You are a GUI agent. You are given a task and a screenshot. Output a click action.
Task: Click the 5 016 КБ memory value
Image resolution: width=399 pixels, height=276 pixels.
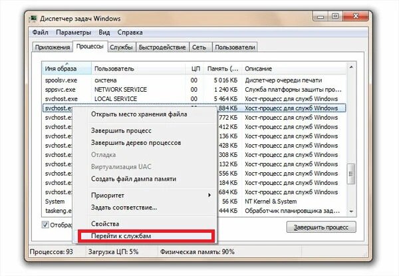click(x=225, y=80)
